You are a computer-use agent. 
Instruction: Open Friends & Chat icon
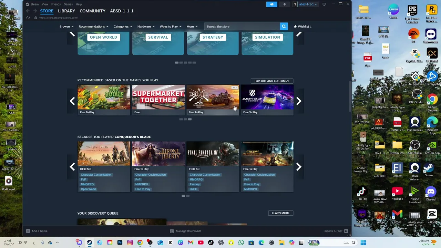click(x=346, y=231)
